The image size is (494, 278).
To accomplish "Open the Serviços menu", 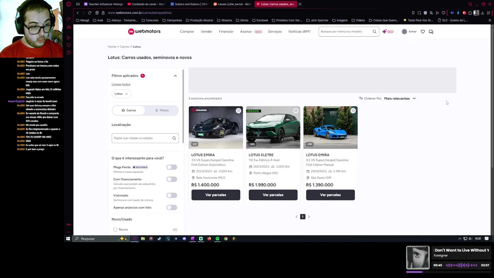I will pos(275,32).
